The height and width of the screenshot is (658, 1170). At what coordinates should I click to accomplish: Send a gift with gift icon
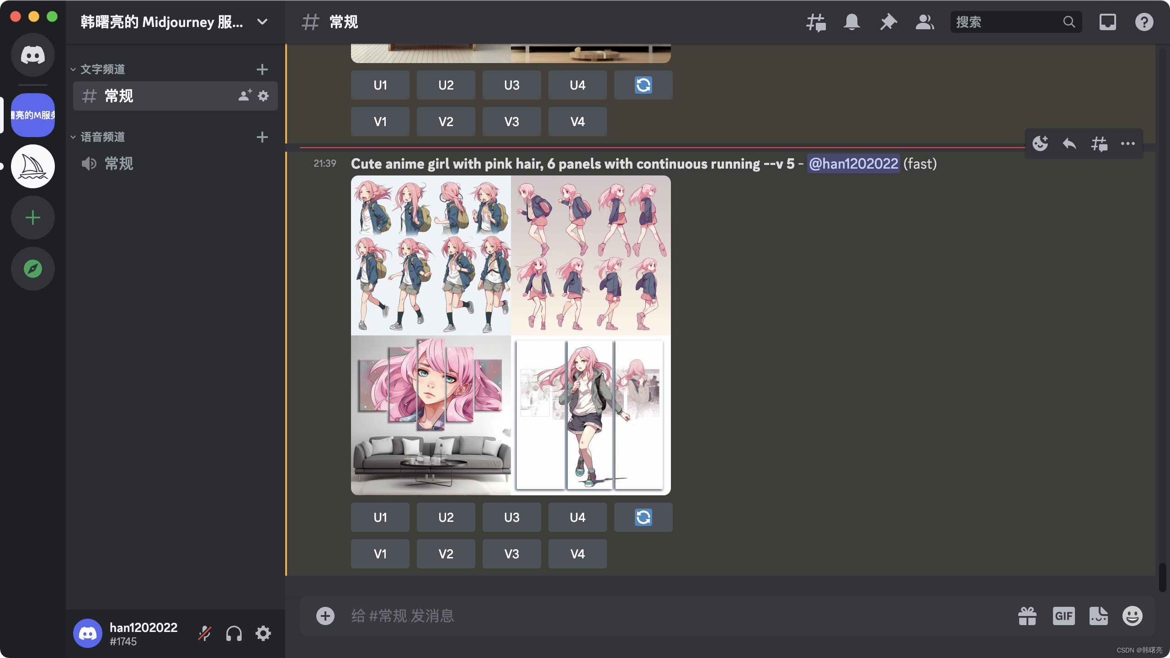[x=1027, y=616]
